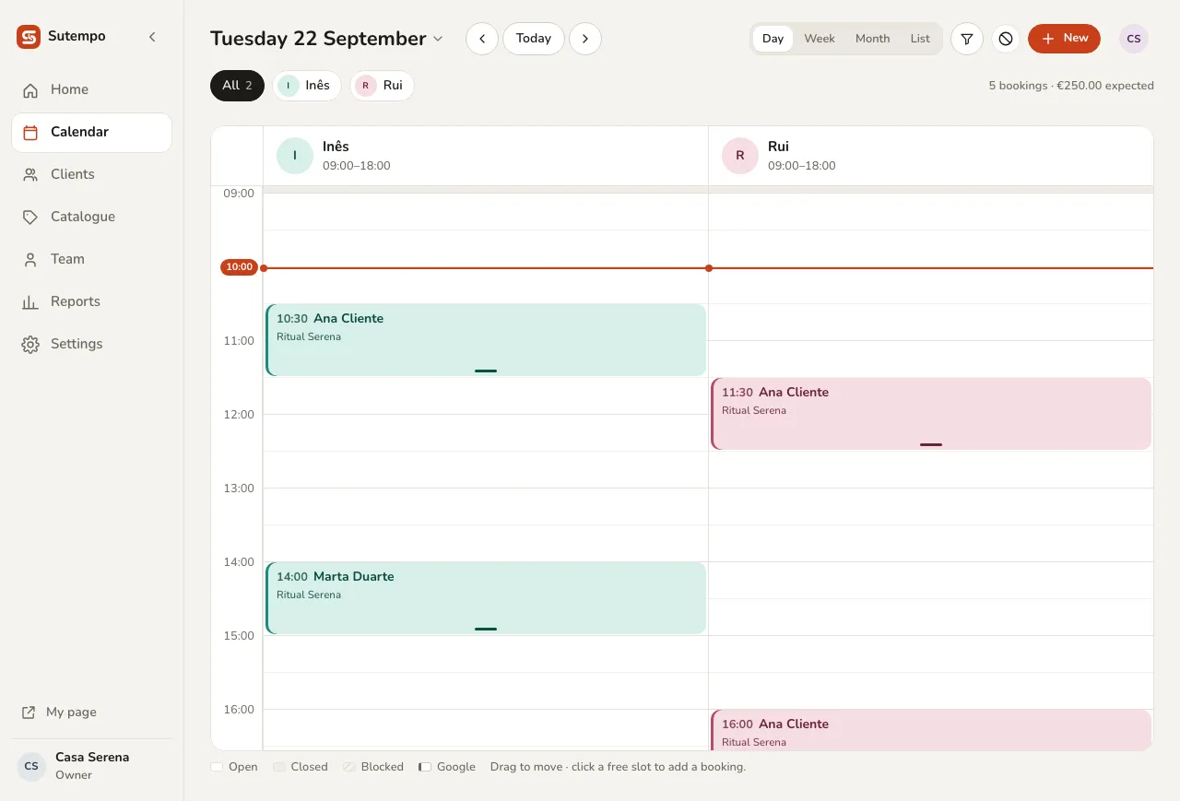This screenshot has width=1180, height=801.
Task: Click the Sutempo logo icon
Action: [x=29, y=37]
